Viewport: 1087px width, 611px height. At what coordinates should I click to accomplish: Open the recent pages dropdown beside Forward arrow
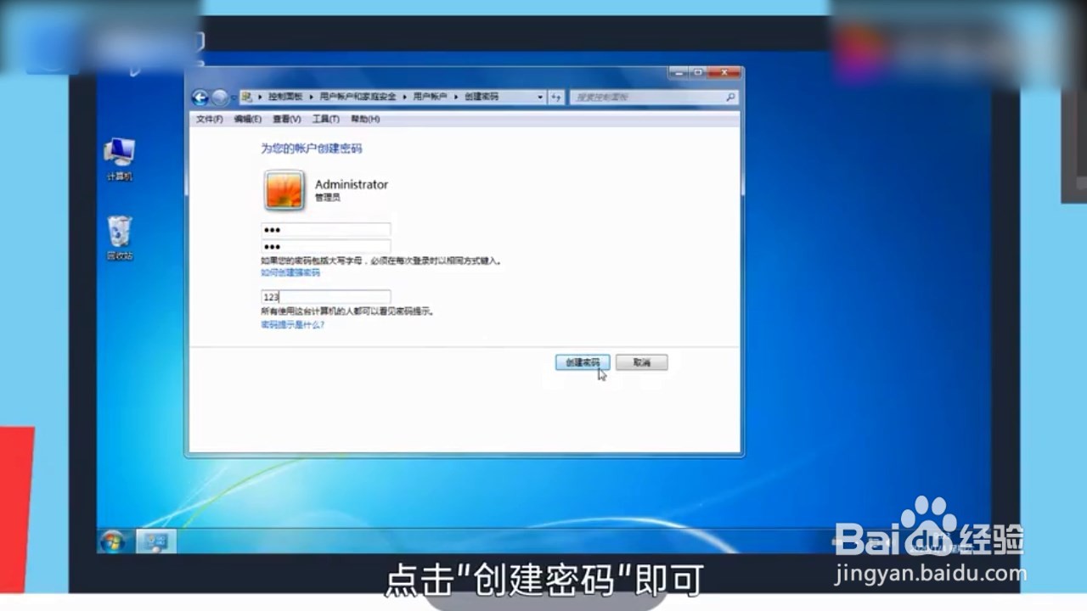pyautogui.click(x=234, y=98)
